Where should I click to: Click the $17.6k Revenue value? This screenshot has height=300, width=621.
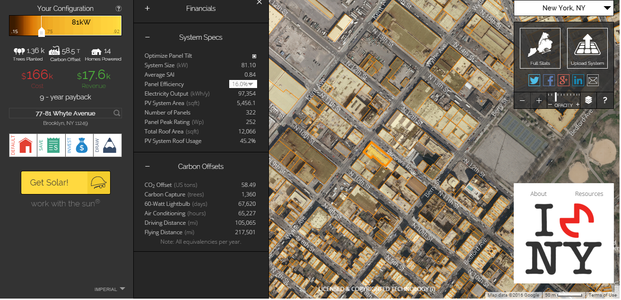click(94, 76)
